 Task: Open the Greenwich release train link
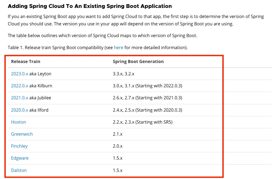pyautogui.click(x=22, y=134)
